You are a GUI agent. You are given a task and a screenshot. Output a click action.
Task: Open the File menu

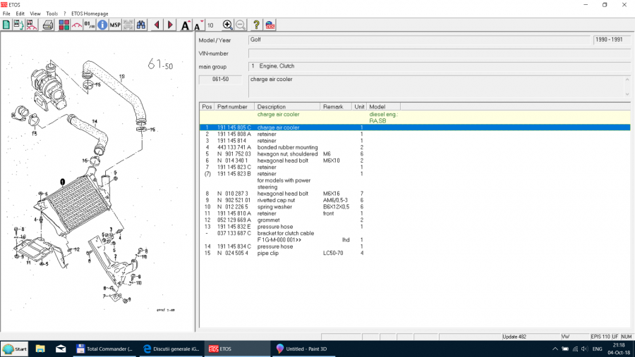click(6, 13)
